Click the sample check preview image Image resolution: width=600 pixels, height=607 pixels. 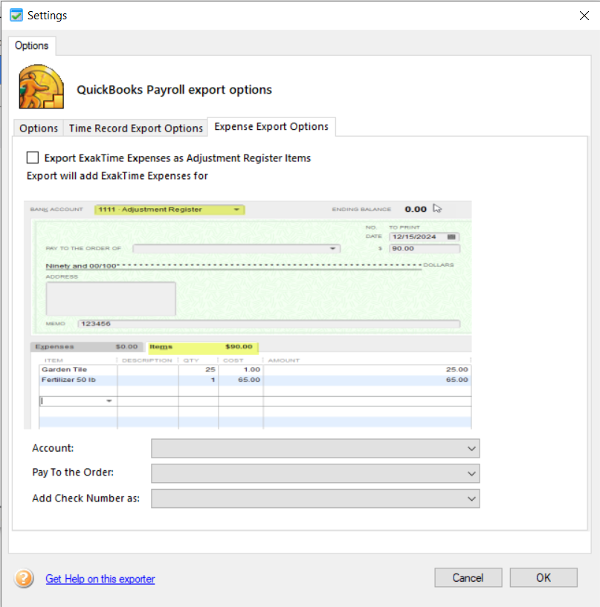[248, 315]
